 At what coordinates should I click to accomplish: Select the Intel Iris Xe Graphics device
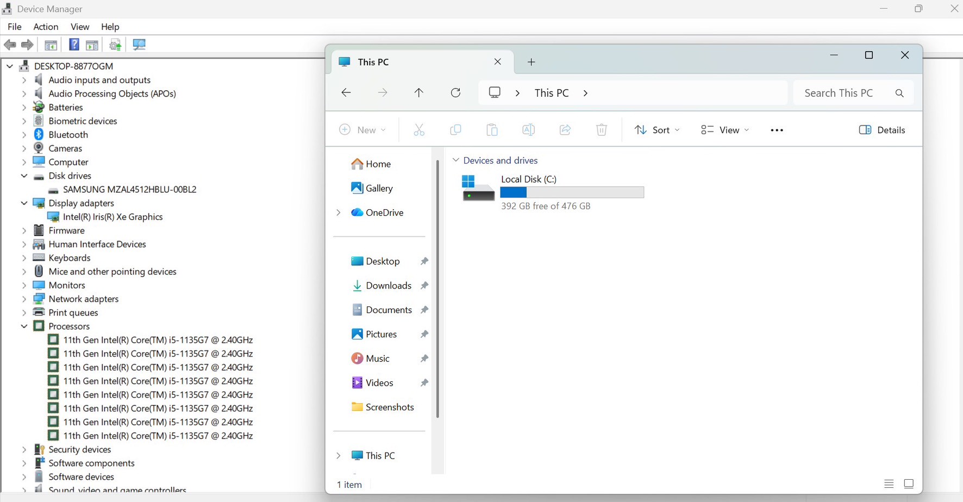click(x=112, y=217)
